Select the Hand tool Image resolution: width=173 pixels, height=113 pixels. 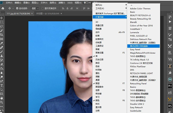[2, 98]
